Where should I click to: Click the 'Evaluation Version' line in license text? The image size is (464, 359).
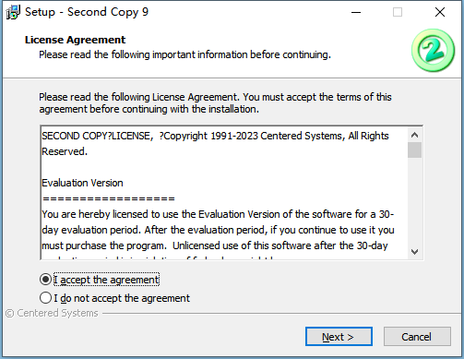(x=82, y=183)
